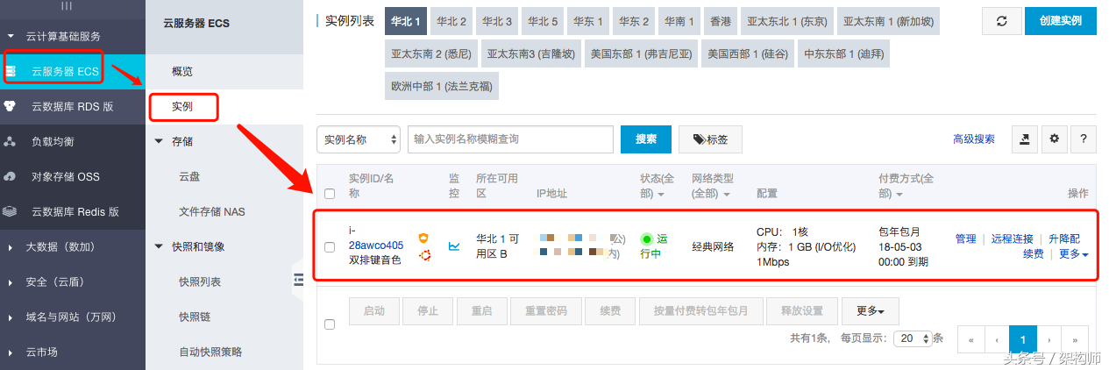The image size is (1109, 370).
Task: Open the batch 更多 dropdown button
Action: click(x=870, y=311)
